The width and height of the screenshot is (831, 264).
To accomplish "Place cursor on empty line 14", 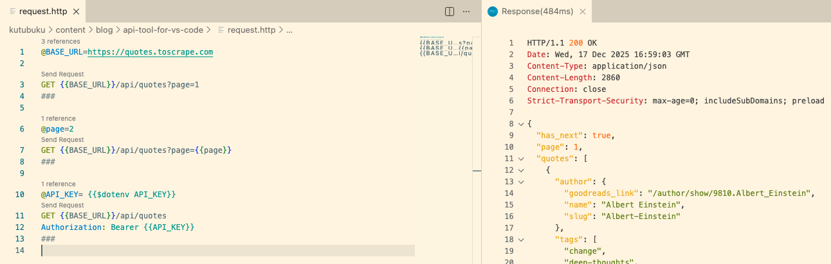I will [x=228, y=251].
